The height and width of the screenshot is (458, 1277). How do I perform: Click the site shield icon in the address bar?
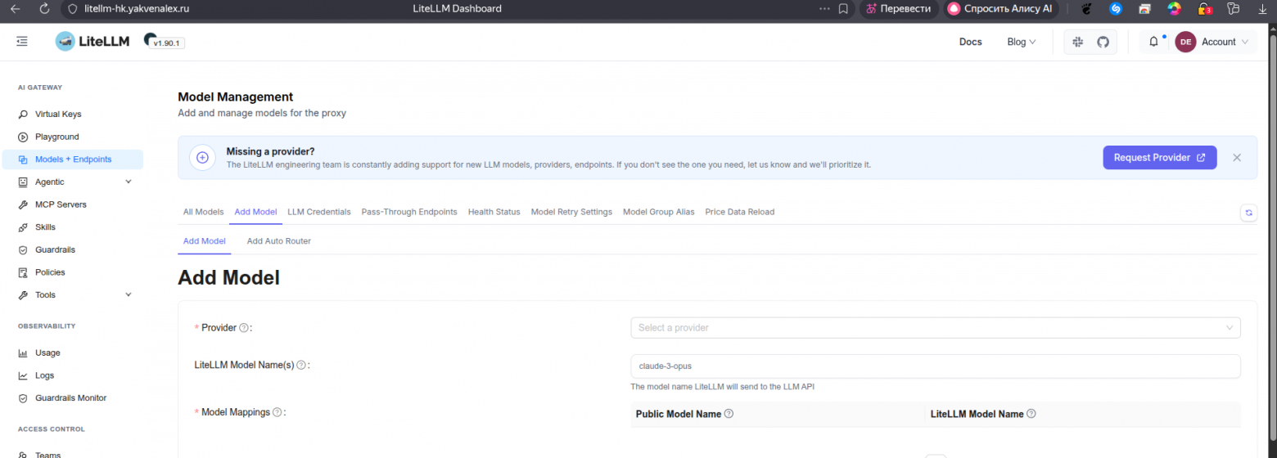72,9
